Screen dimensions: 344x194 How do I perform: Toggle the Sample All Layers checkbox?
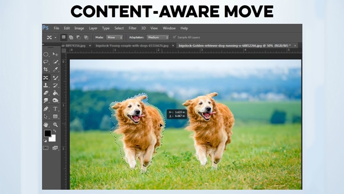click(175, 37)
